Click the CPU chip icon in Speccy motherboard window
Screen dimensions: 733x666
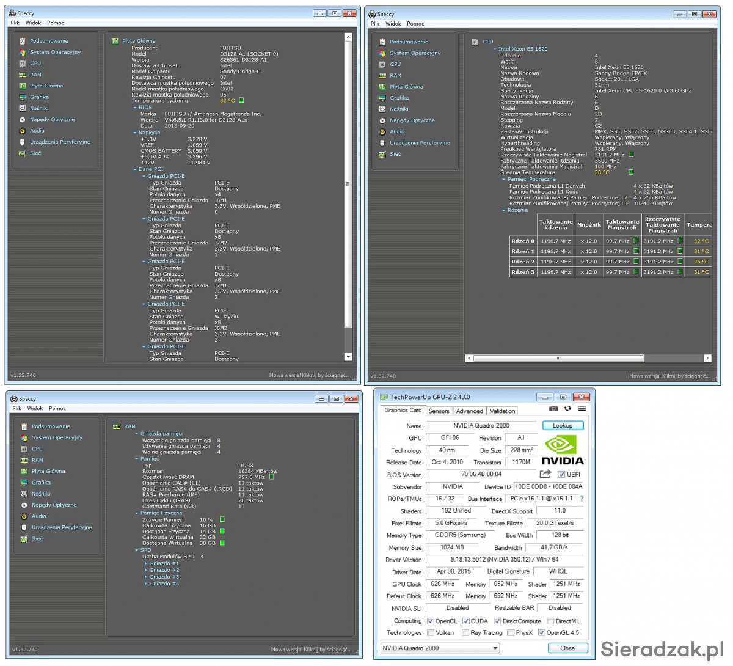[23, 64]
